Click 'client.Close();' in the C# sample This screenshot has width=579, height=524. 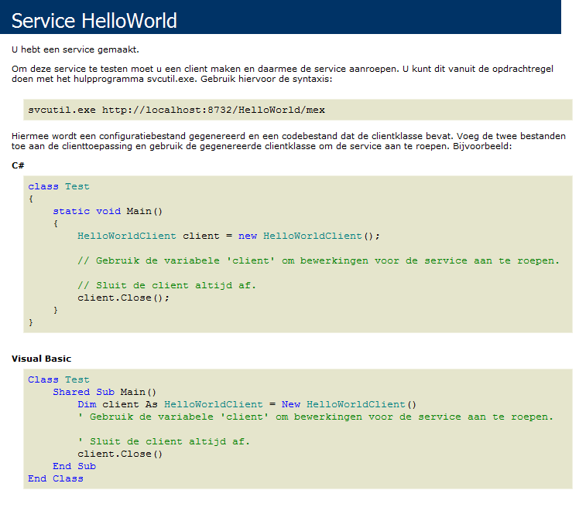[x=123, y=298]
